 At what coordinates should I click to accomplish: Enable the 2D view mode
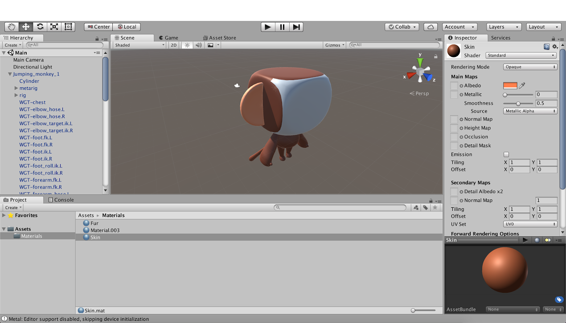click(x=173, y=45)
